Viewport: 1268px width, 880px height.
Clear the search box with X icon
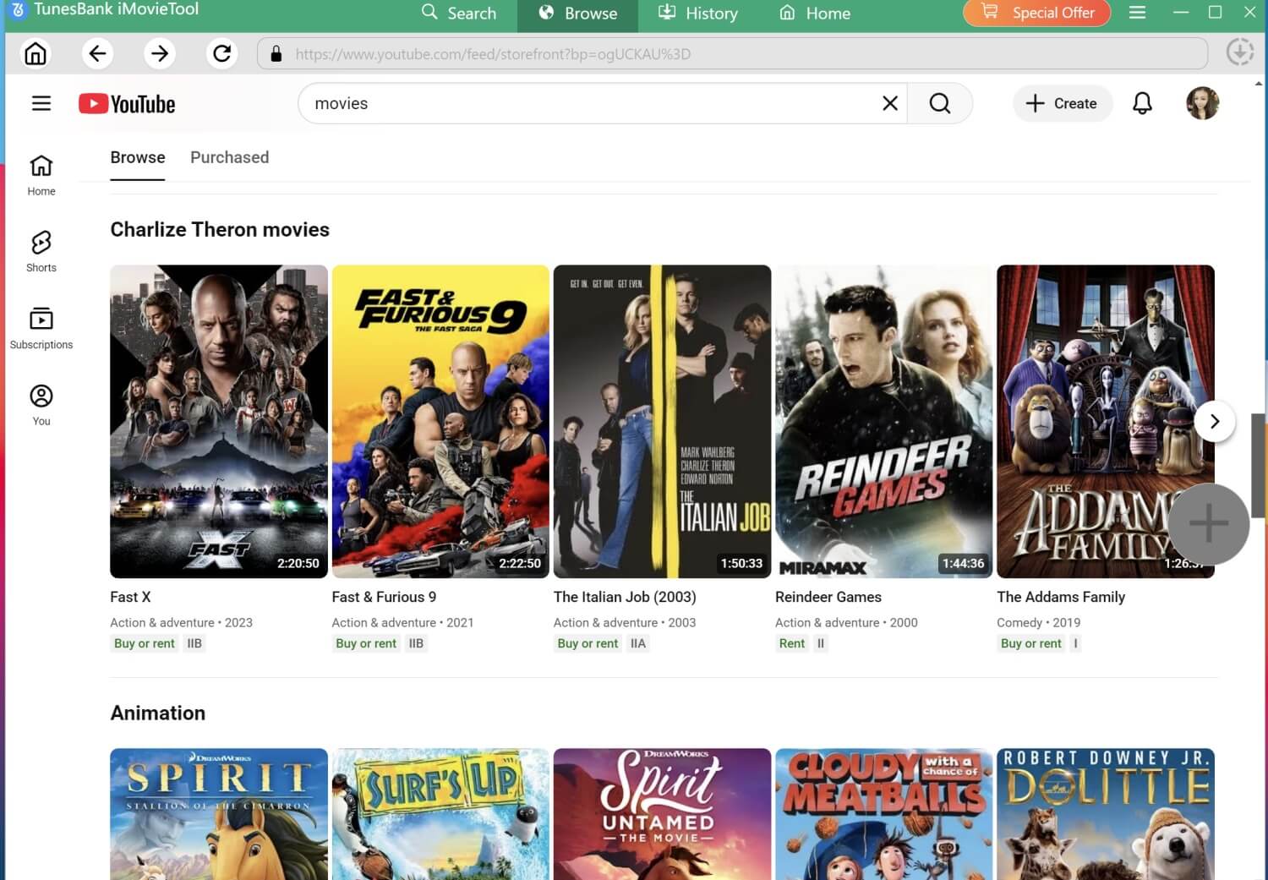[x=889, y=103]
